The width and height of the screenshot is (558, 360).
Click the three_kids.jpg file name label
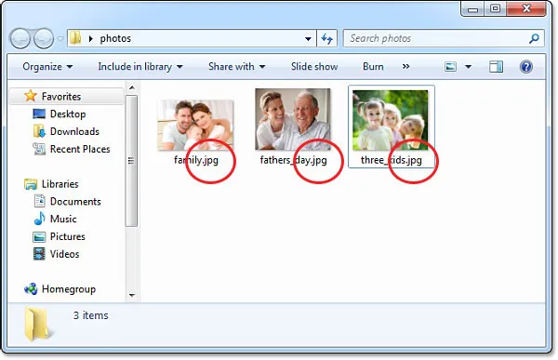[392, 160]
